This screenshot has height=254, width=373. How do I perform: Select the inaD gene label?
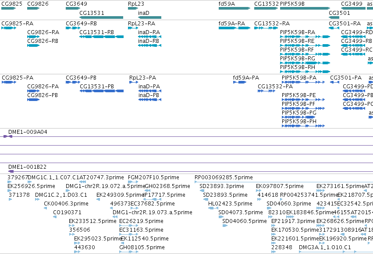tap(144, 13)
